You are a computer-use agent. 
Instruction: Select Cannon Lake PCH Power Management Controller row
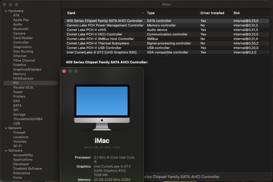click(167, 25)
